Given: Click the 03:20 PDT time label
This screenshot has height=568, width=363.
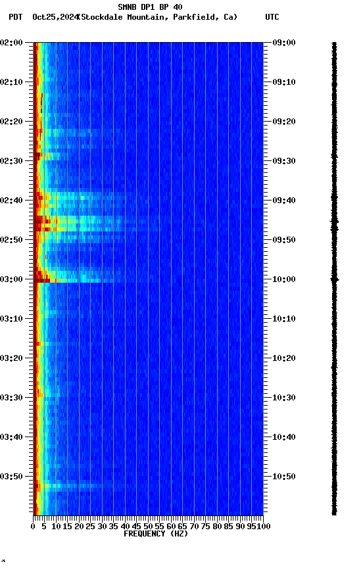Looking at the screenshot, I should coord(11,358).
